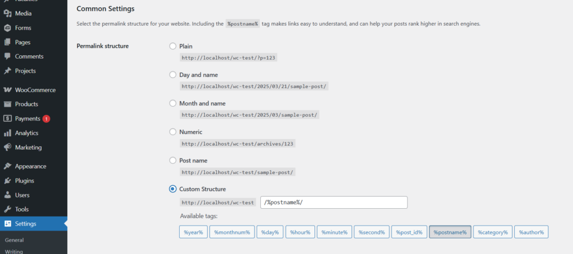Insert the %category% tag button

(492, 232)
